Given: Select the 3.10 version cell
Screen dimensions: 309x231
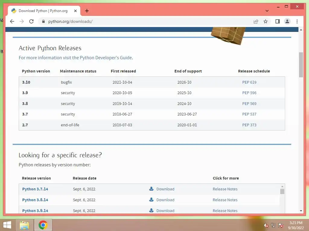Looking at the screenshot, I should 26,82.
